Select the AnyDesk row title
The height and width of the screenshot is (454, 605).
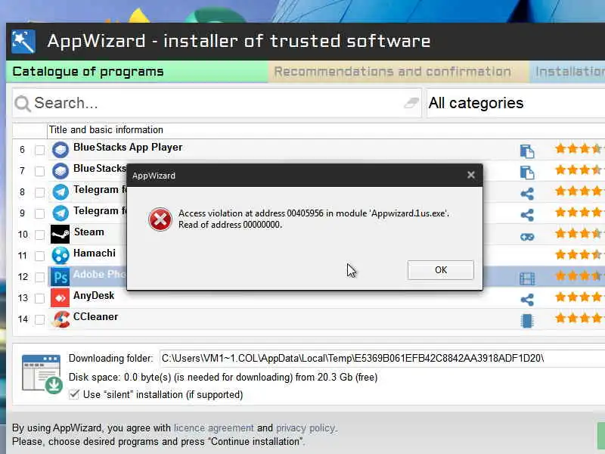[94, 296]
